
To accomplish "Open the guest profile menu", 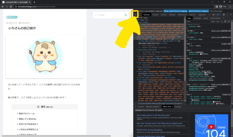I will point(223,7).
